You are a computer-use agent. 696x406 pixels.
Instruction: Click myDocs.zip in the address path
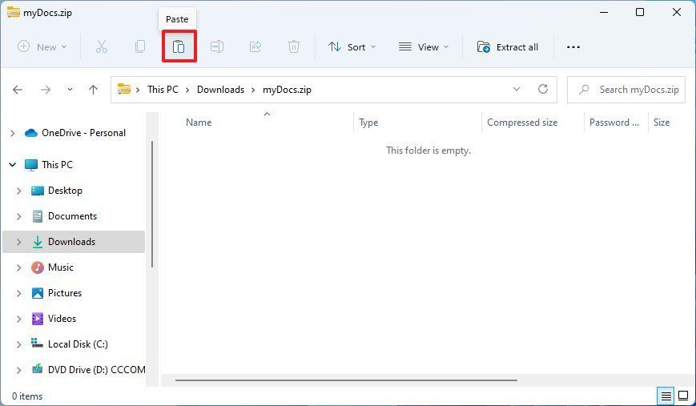[287, 90]
